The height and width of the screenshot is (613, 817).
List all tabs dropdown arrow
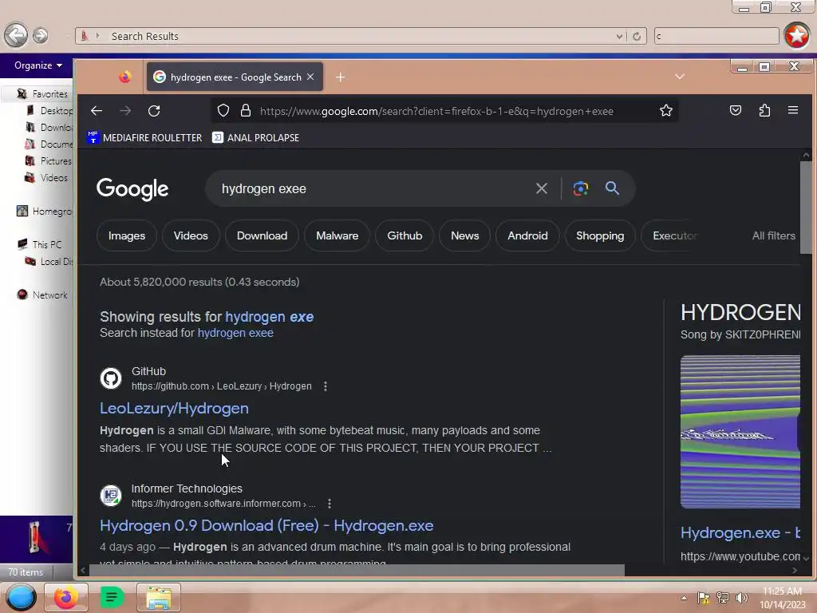tap(680, 77)
